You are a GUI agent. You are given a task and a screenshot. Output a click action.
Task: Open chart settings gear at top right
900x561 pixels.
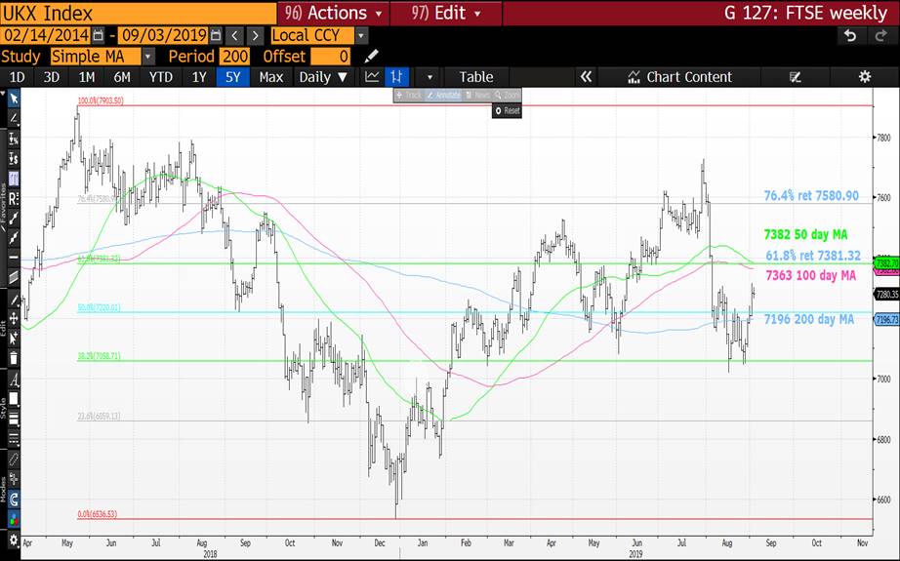tap(865, 77)
